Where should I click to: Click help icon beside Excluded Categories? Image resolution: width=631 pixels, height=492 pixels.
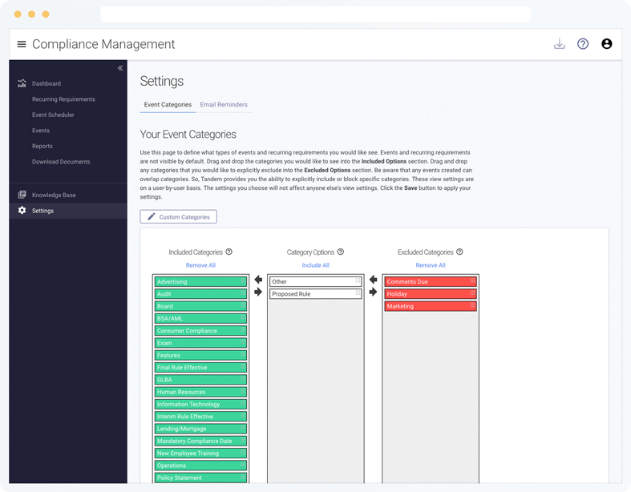pos(459,252)
